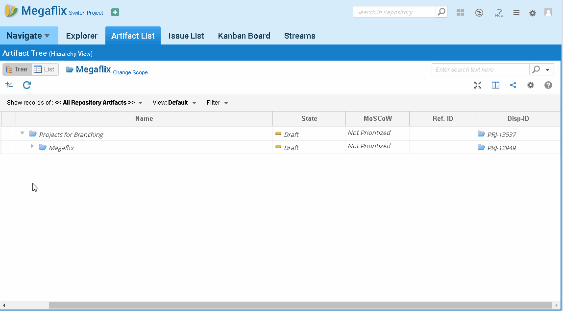The height and width of the screenshot is (311, 563).
Task: Sort by the State column header
Action: (x=309, y=119)
